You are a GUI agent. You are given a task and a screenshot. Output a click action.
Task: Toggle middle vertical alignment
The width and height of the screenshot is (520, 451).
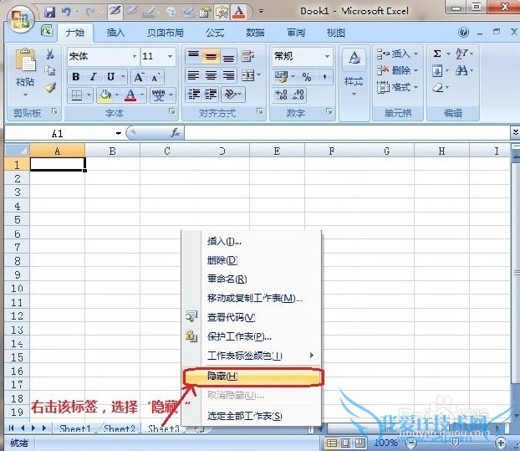point(212,56)
